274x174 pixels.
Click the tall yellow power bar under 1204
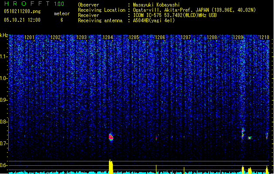point(111,167)
